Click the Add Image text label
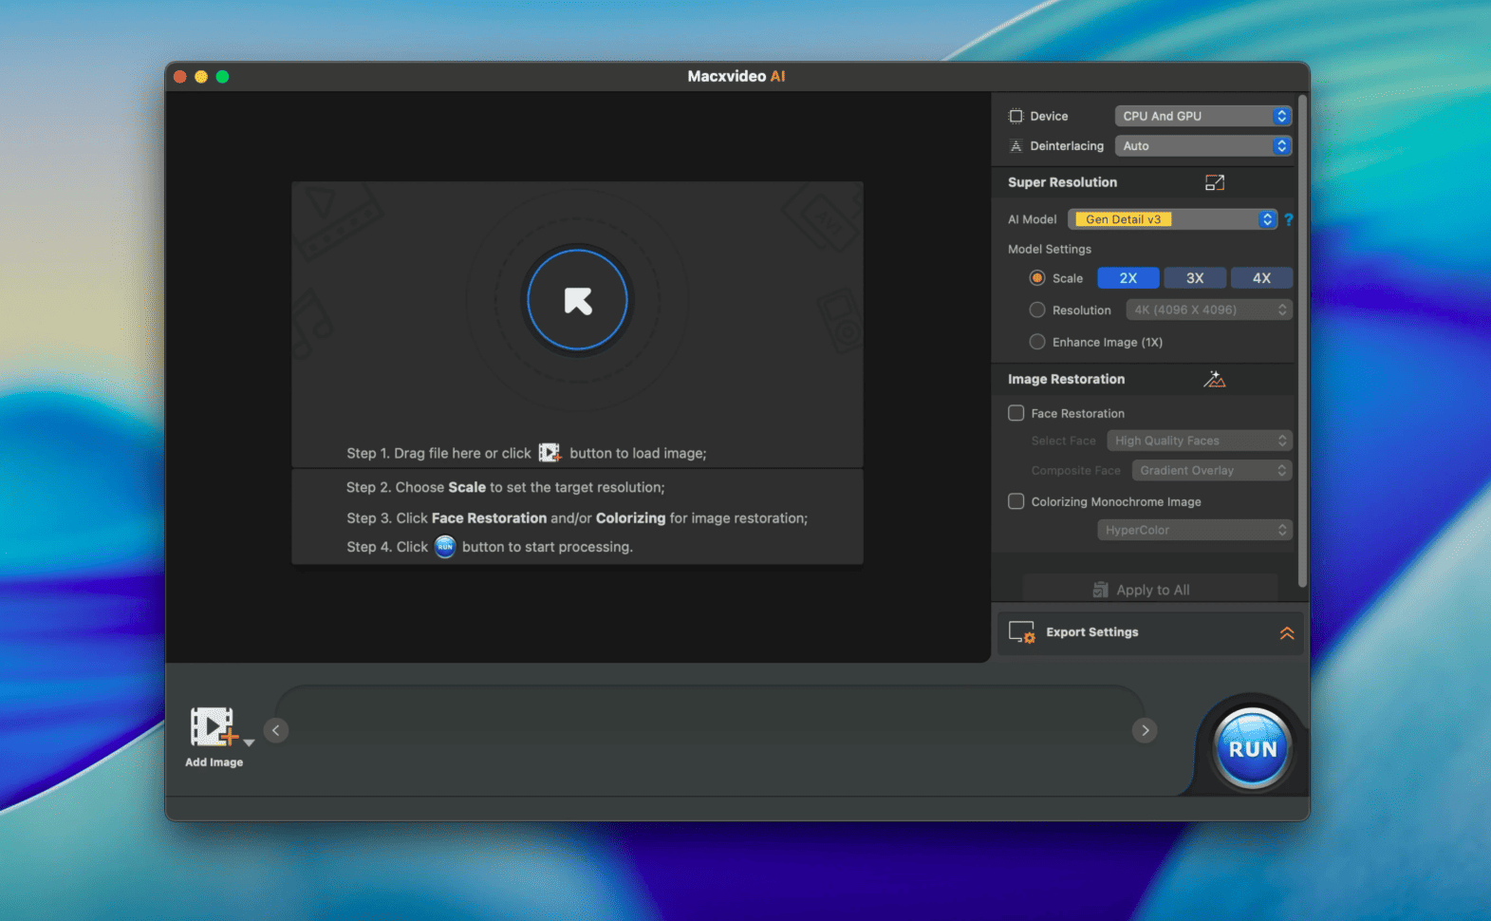Image resolution: width=1491 pixels, height=921 pixels. pos(214,762)
